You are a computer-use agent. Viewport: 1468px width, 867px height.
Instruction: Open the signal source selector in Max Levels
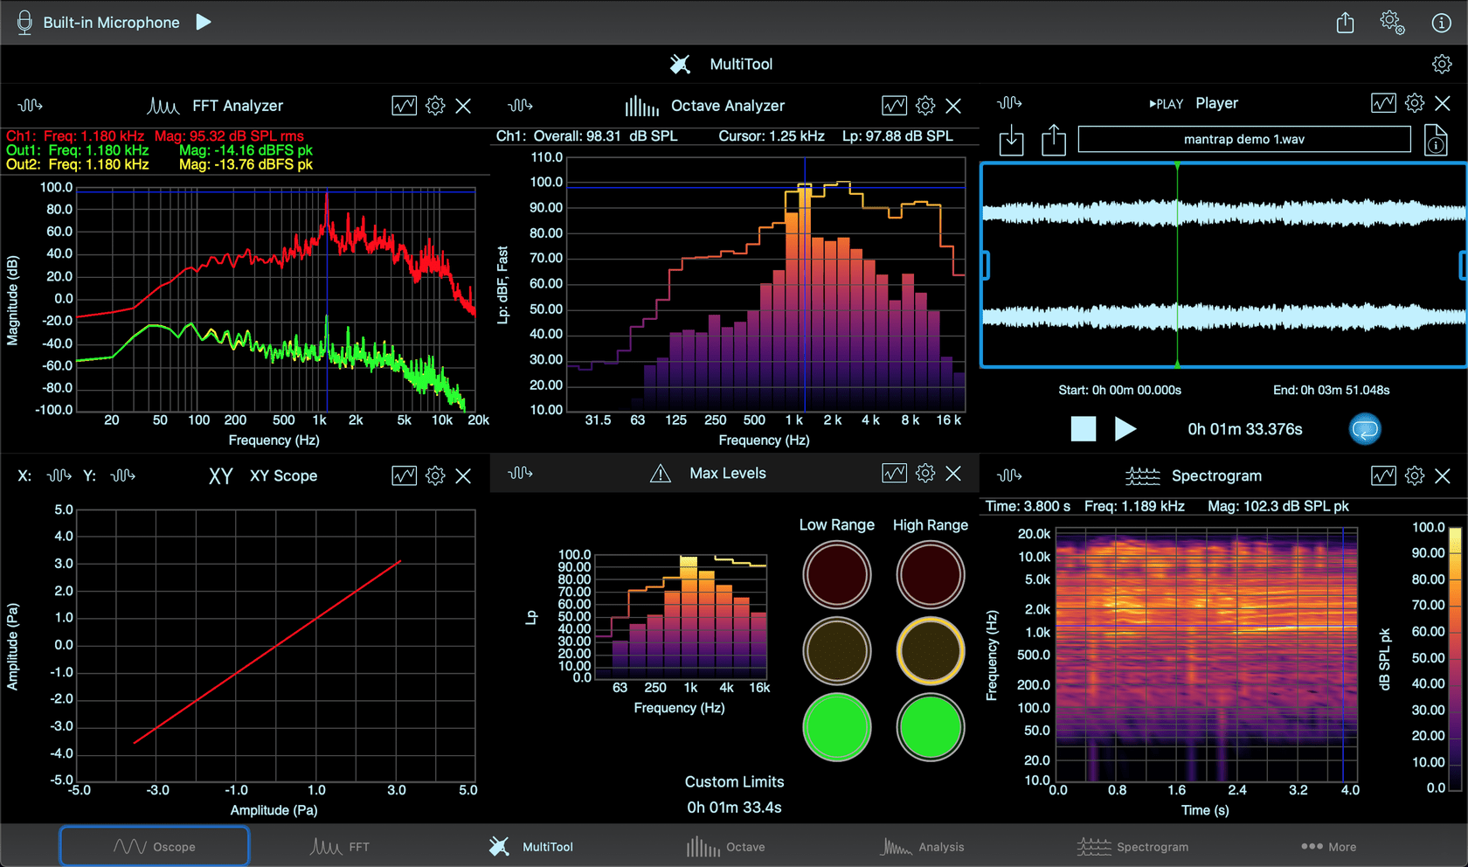click(522, 473)
